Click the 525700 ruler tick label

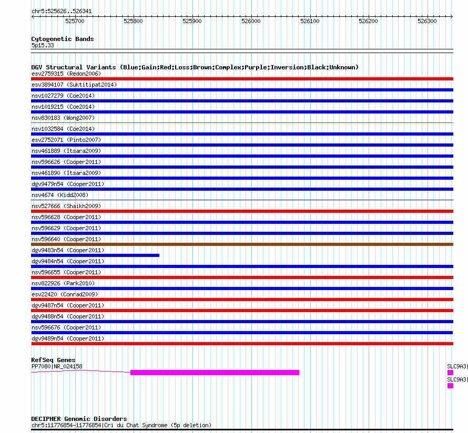[x=75, y=21]
